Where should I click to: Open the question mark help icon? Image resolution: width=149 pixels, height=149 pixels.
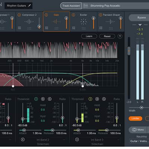tap(120, 37)
